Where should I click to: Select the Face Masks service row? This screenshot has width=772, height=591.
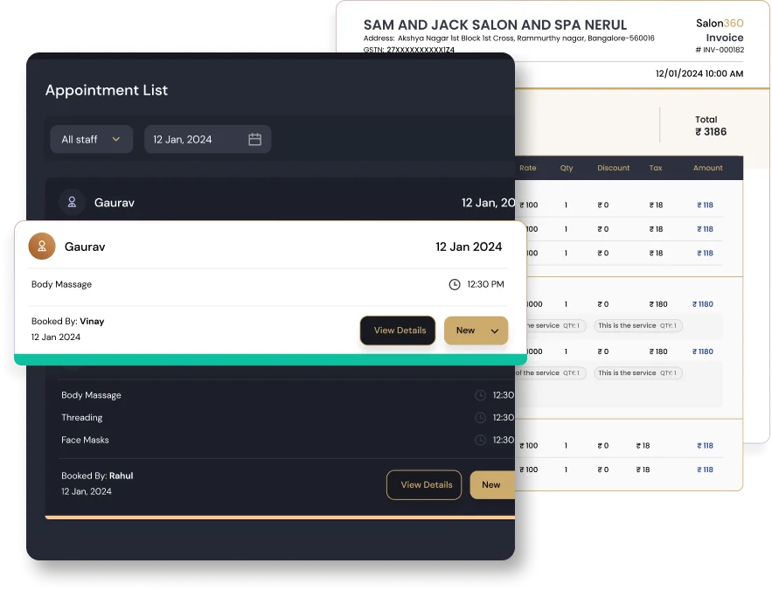click(x=85, y=441)
